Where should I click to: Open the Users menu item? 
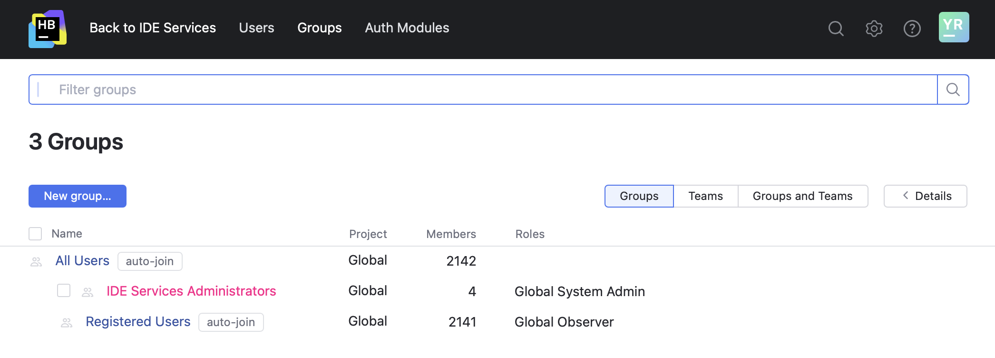click(256, 28)
